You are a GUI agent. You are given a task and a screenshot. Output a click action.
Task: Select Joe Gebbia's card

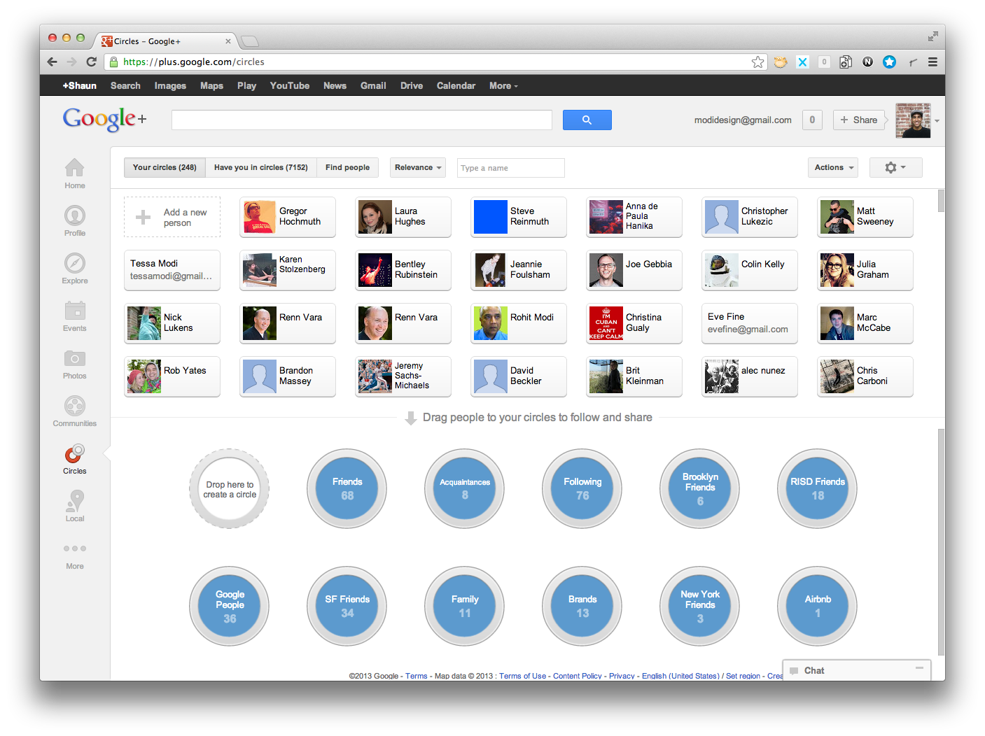634,270
